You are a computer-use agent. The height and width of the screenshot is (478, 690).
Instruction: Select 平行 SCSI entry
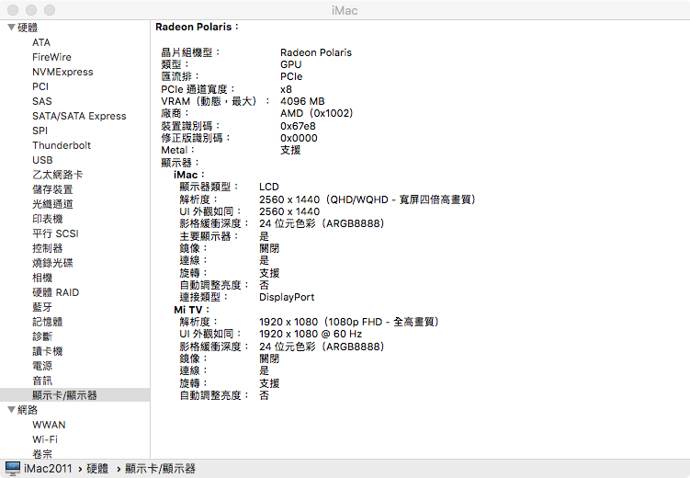point(55,233)
